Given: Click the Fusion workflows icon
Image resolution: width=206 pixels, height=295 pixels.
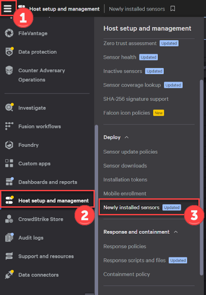Looking at the screenshot, I should click(x=9, y=126).
